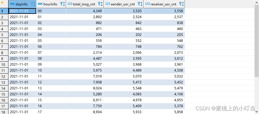This screenshot has height=114, width=259.
Task: Select row number 10 header
Action: click(x=4, y=64)
